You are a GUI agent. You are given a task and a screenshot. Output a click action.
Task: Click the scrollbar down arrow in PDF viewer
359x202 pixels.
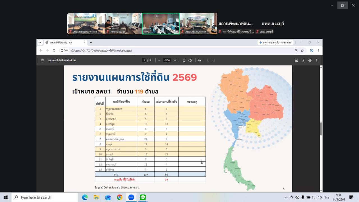click(321, 191)
